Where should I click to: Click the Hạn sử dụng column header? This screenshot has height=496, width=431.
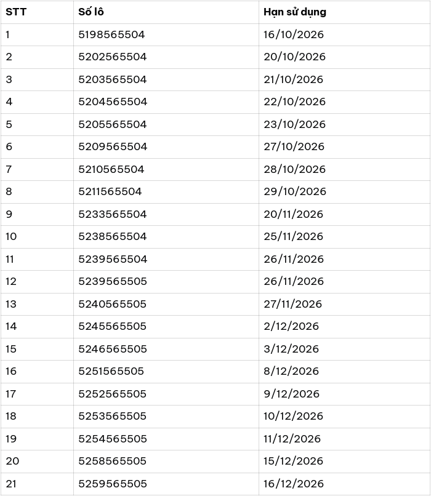295,12
